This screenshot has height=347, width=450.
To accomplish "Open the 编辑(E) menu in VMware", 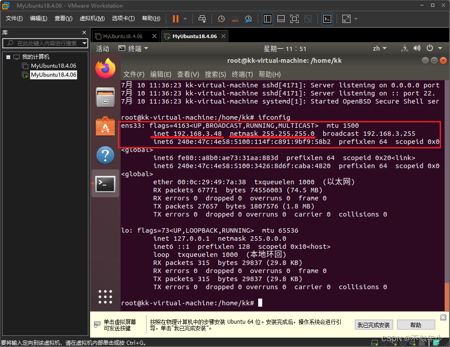I will [x=39, y=18].
